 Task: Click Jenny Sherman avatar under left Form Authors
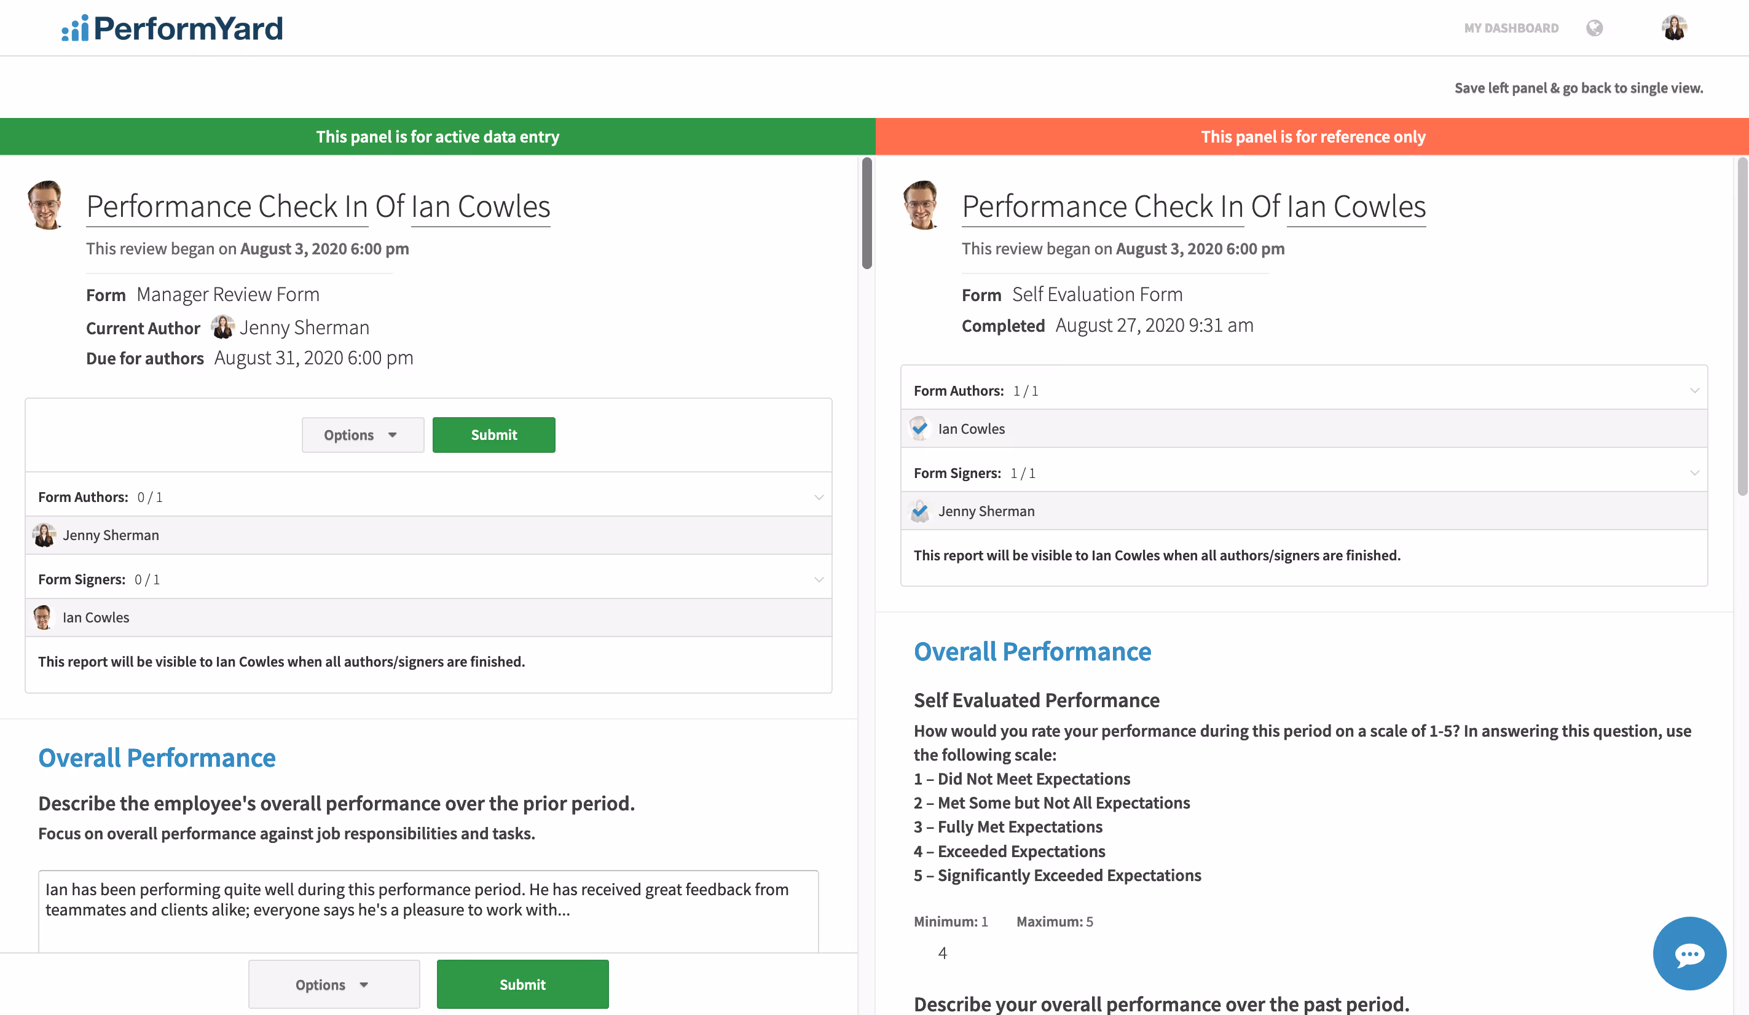coord(44,535)
